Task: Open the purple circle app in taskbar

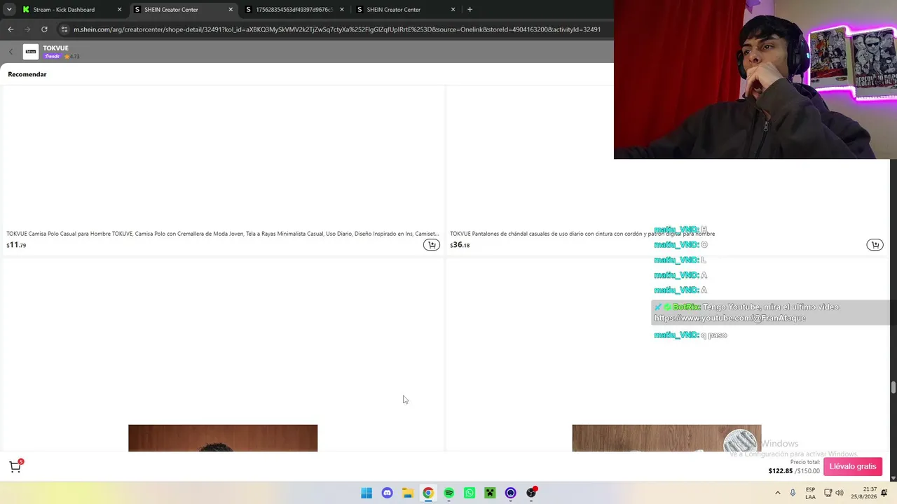Action: pyautogui.click(x=510, y=493)
